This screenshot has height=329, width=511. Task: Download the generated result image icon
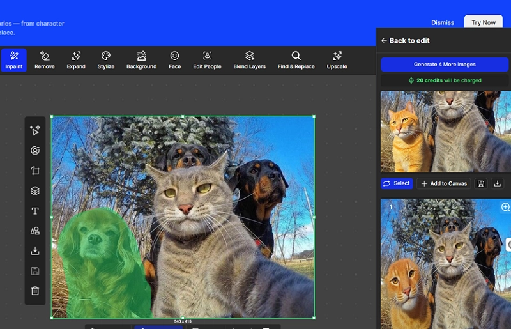click(498, 183)
